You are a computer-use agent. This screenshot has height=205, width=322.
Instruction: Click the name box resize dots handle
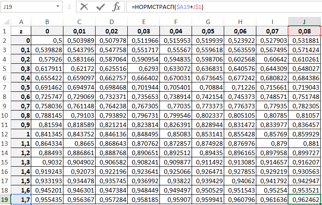pyautogui.click(x=69, y=7)
